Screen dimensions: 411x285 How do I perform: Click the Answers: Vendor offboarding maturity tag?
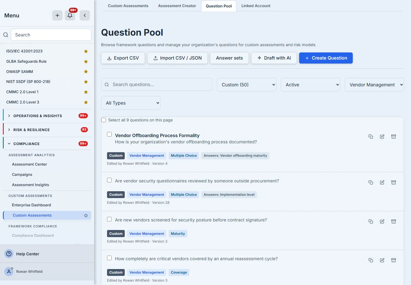tap(235, 156)
